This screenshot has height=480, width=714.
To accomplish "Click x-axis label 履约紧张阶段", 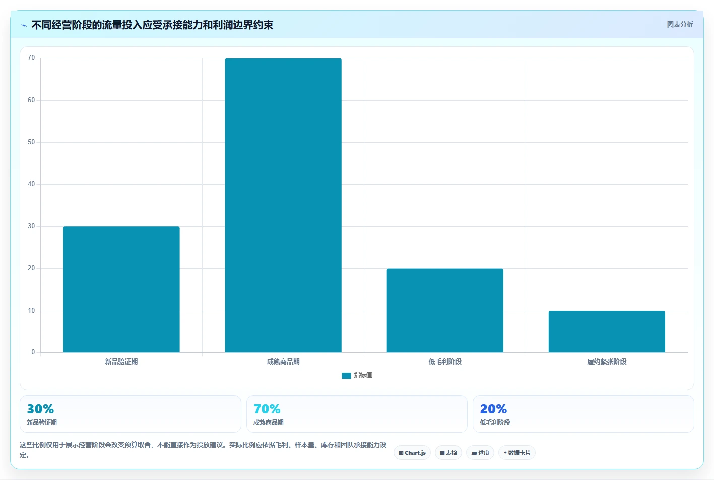I will pos(607,362).
